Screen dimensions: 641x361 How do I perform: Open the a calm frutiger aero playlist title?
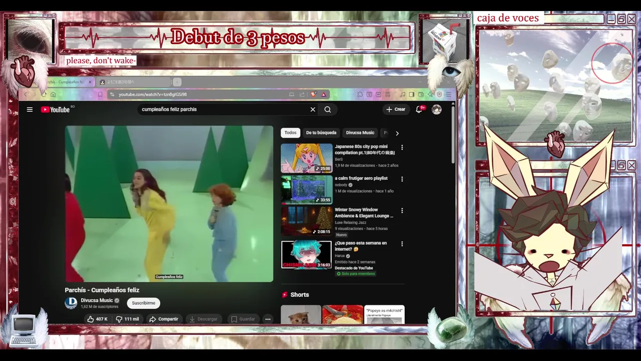pos(361,178)
